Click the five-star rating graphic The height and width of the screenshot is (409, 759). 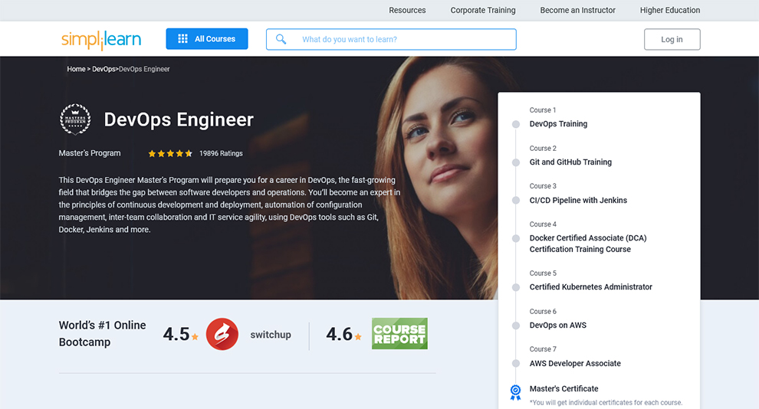[x=170, y=153]
